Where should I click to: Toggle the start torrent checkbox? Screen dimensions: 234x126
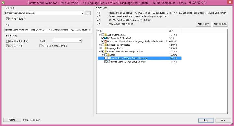7,46
